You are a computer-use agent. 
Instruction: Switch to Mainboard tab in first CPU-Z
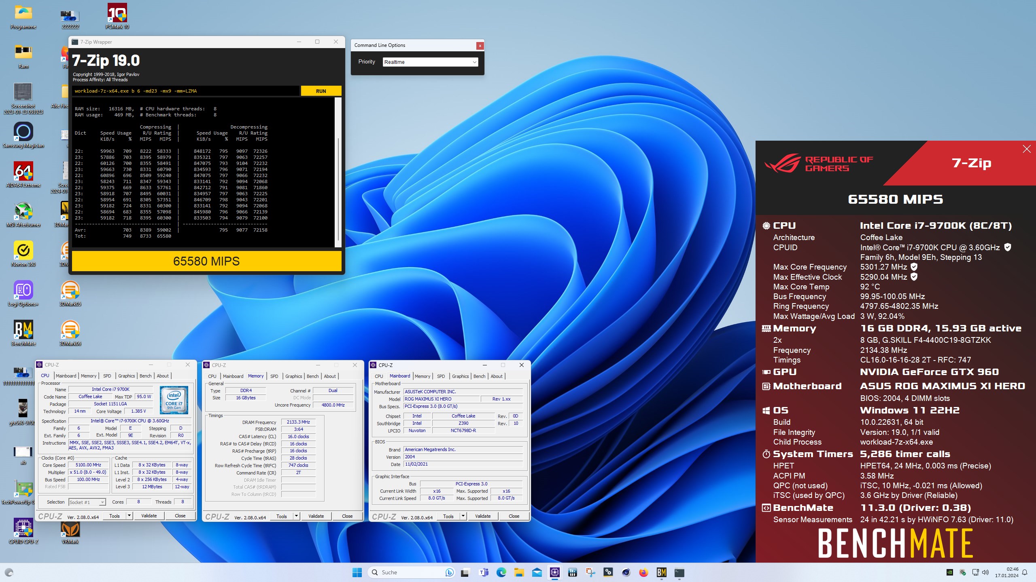tap(66, 376)
